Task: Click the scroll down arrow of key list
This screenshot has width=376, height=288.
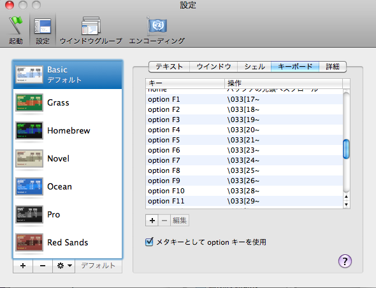Action: point(346,205)
